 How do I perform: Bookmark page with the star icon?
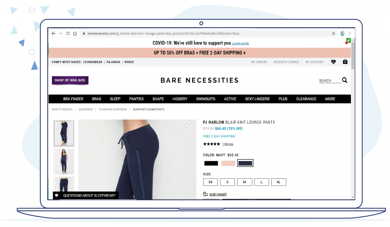334,33
